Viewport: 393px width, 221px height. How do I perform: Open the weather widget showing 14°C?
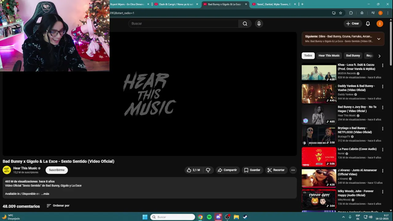pyautogui.click(x=11, y=217)
